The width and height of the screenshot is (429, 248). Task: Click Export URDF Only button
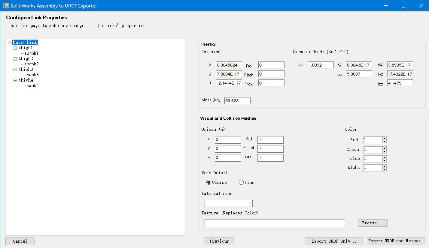coord(334,241)
